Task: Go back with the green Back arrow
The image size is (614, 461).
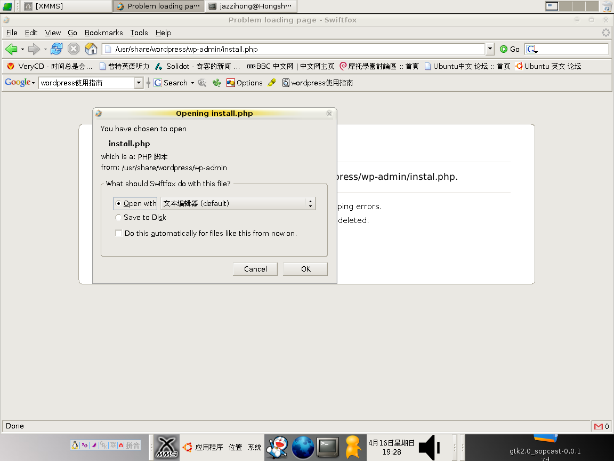Action: (11, 49)
